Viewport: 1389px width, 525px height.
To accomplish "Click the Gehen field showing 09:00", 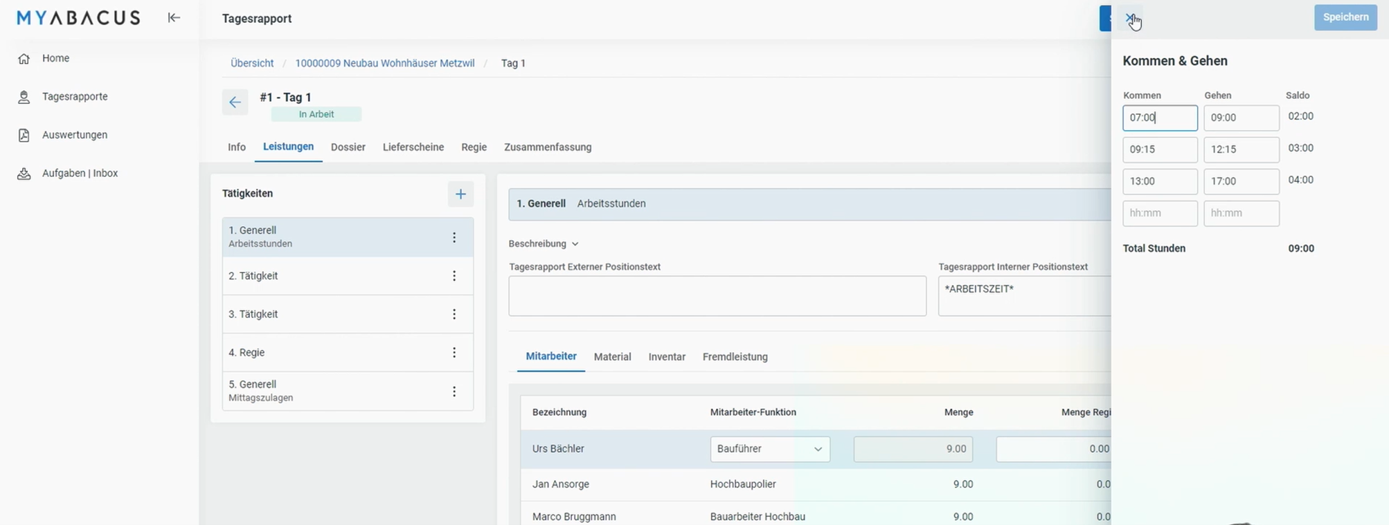I will pyautogui.click(x=1242, y=118).
